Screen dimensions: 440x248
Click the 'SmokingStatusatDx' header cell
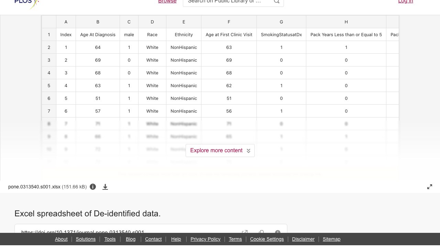click(x=281, y=34)
